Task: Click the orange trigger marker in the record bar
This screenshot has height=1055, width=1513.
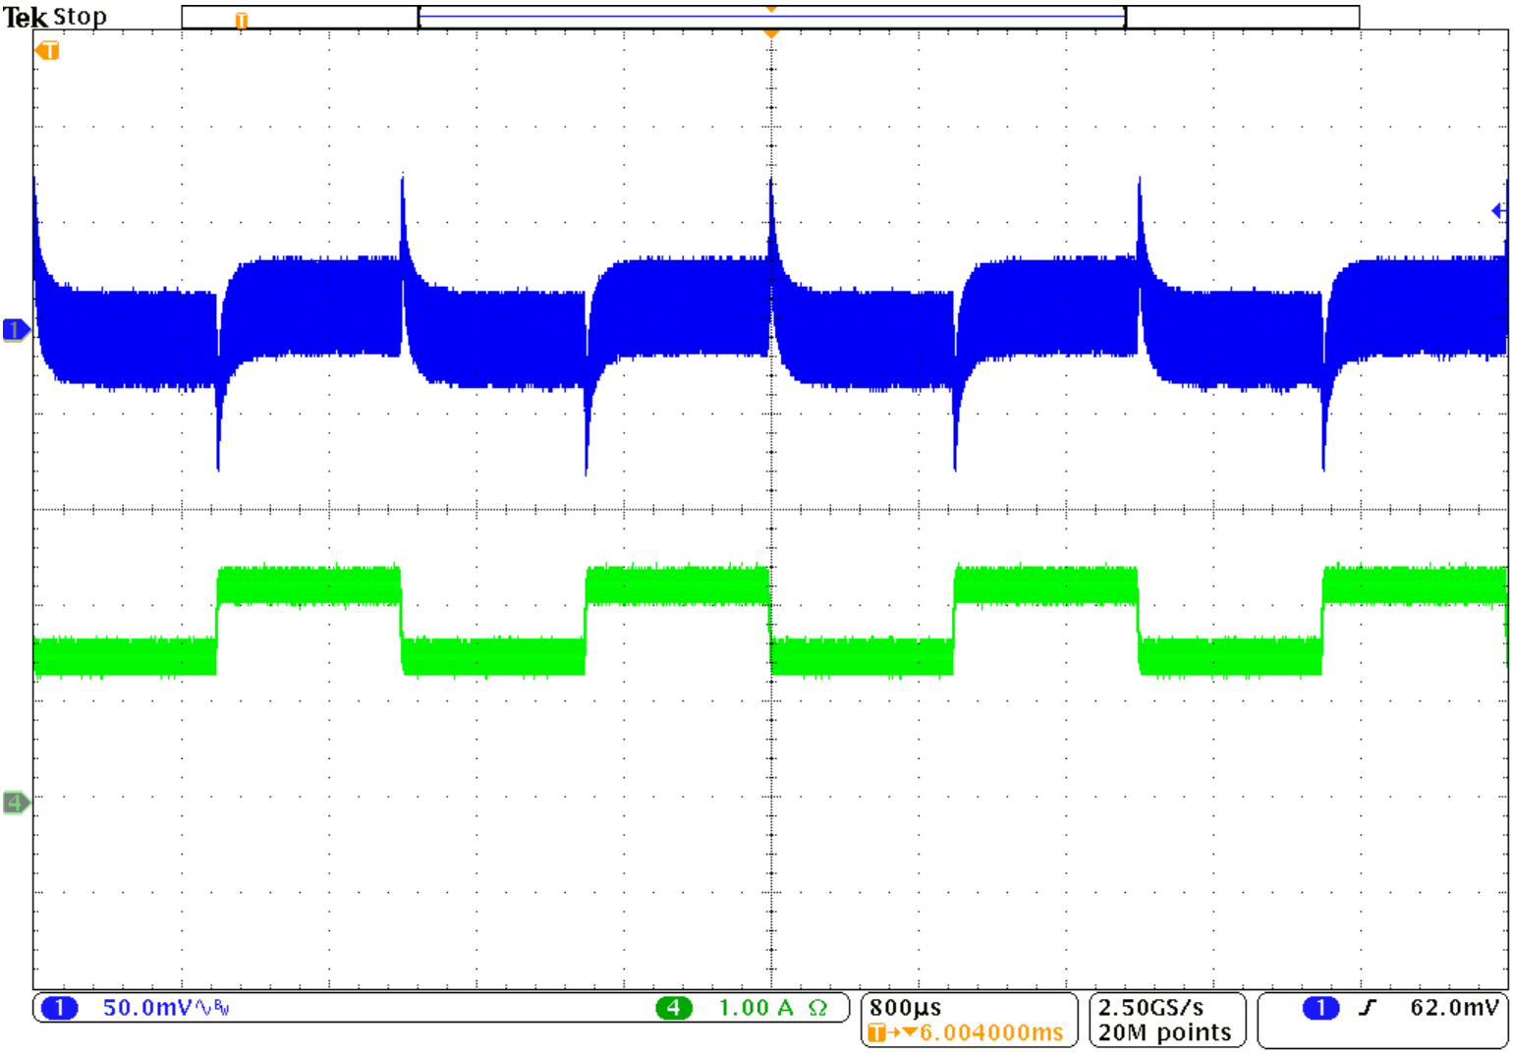Action: click(x=242, y=20)
